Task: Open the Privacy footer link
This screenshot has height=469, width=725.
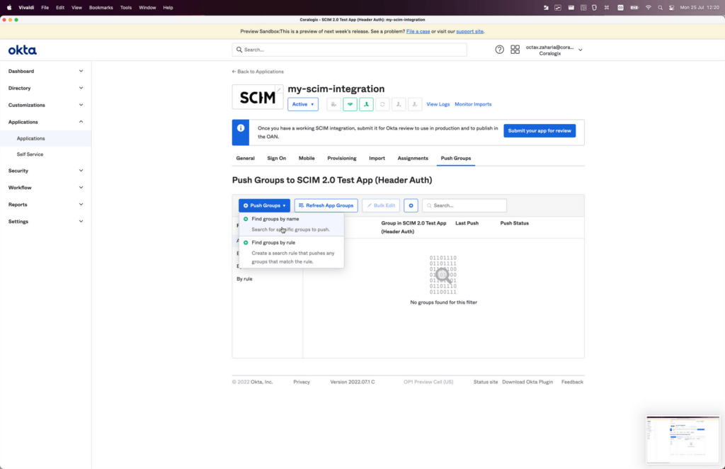Action: (302, 382)
